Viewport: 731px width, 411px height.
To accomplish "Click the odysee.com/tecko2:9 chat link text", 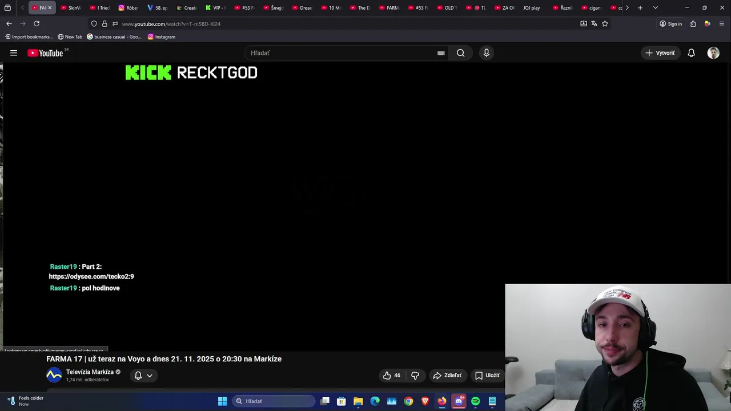I will (91, 276).
